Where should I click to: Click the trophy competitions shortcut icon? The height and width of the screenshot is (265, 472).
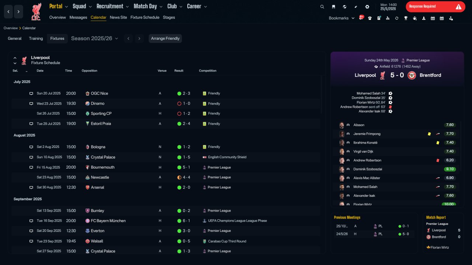pyautogui.click(x=406, y=18)
